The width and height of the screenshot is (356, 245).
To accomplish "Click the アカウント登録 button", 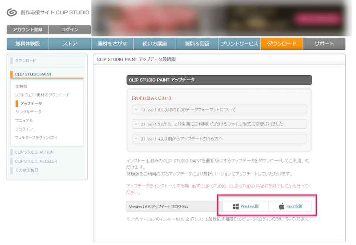I will coord(28,30).
